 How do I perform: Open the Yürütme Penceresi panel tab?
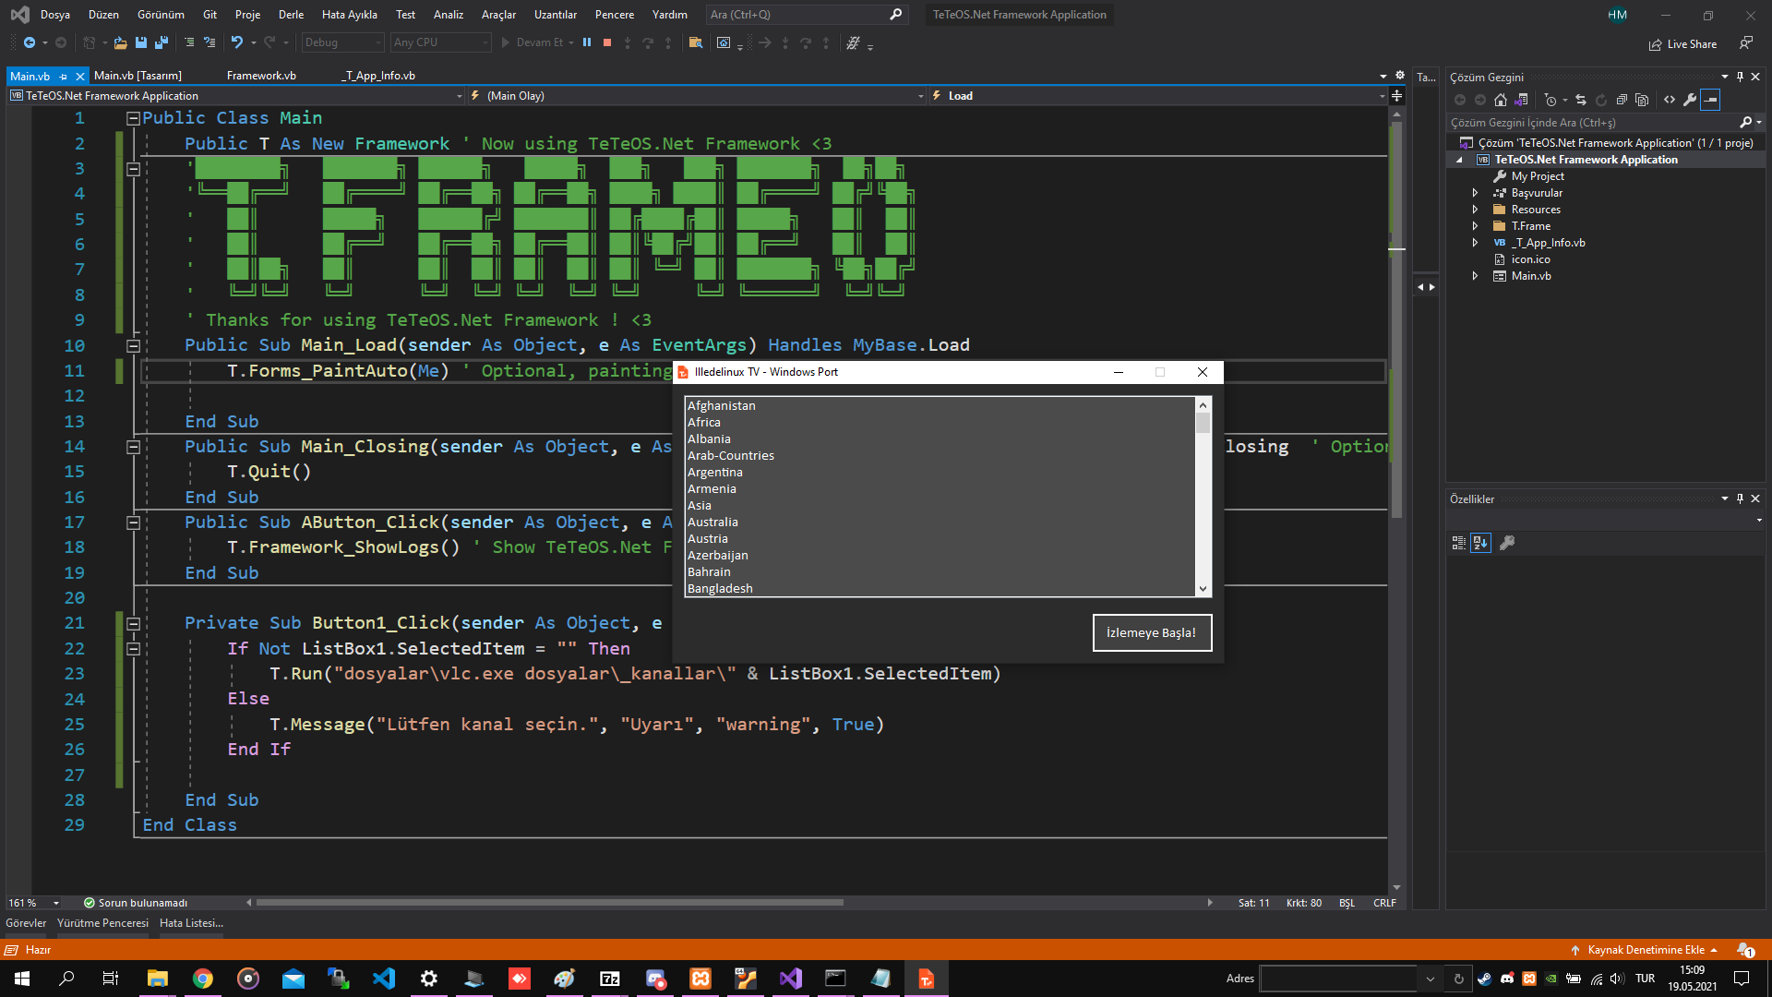click(x=102, y=923)
